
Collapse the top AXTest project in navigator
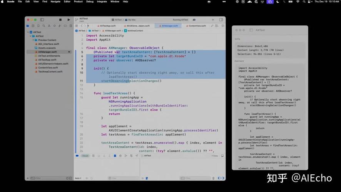click(28, 32)
